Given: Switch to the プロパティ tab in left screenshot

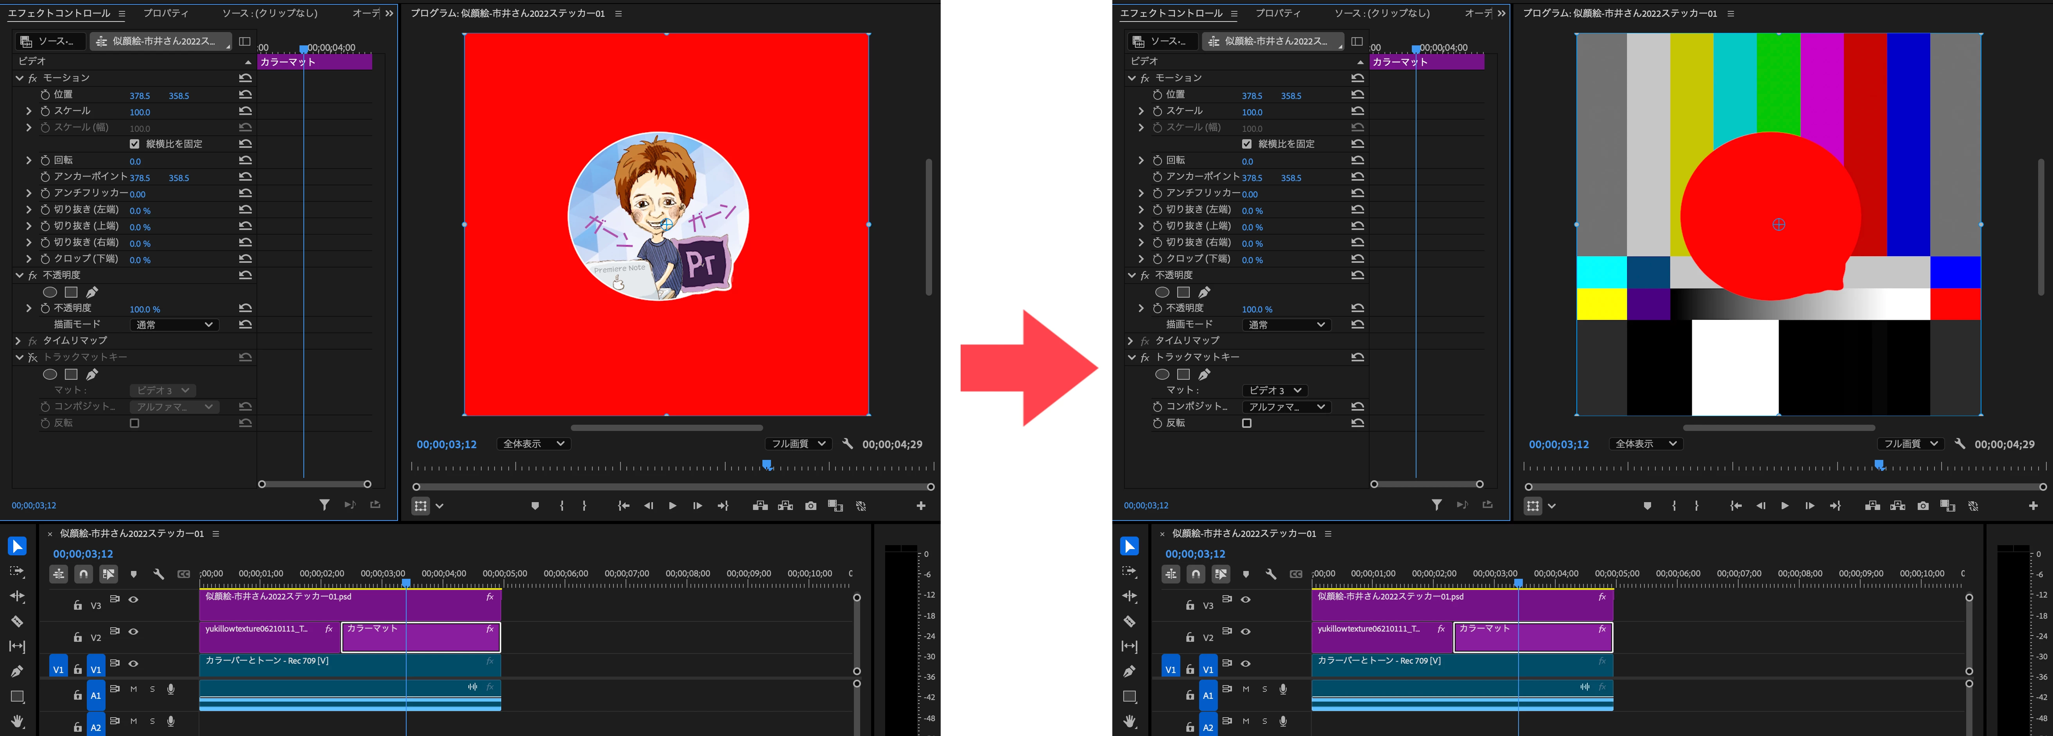Looking at the screenshot, I should pyautogui.click(x=166, y=14).
